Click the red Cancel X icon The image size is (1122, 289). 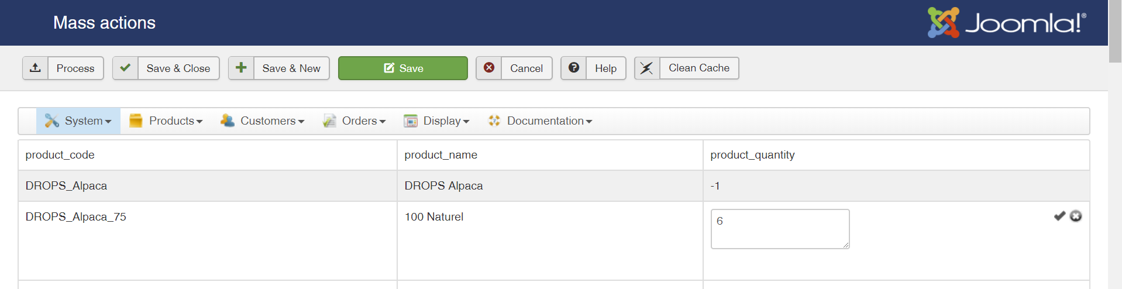click(x=489, y=68)
